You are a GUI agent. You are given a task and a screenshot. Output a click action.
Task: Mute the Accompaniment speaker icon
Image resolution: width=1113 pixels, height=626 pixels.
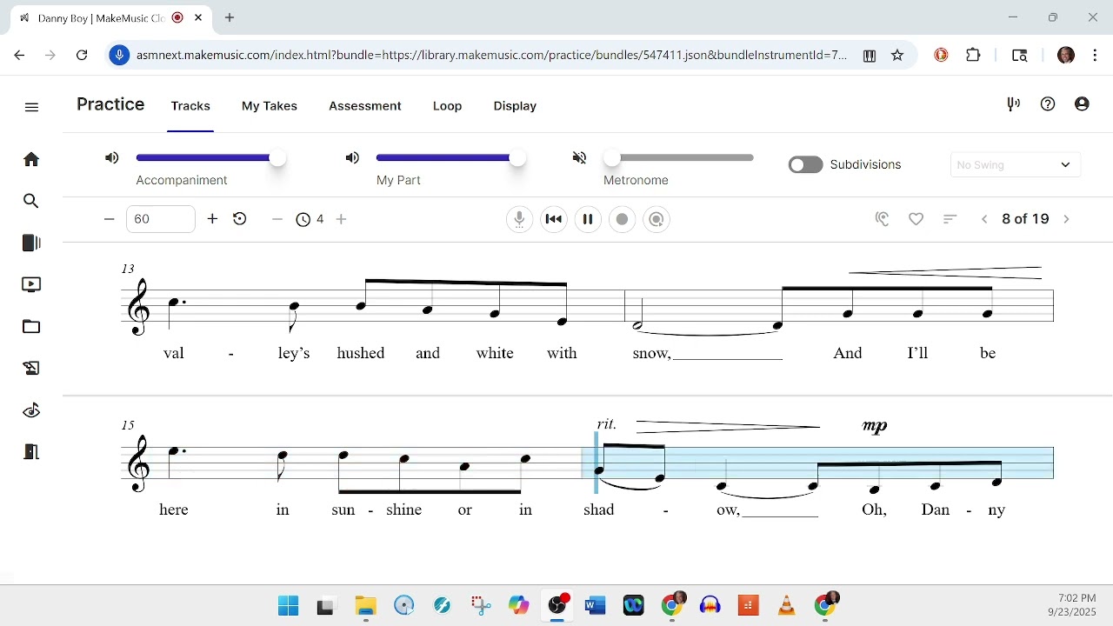(112, 157)
